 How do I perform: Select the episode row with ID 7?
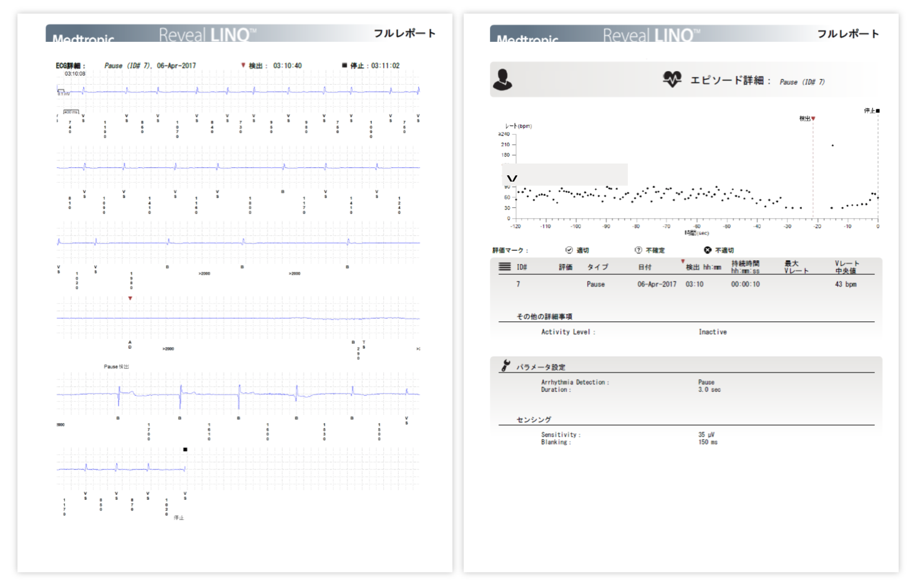[x=686, y=285]
